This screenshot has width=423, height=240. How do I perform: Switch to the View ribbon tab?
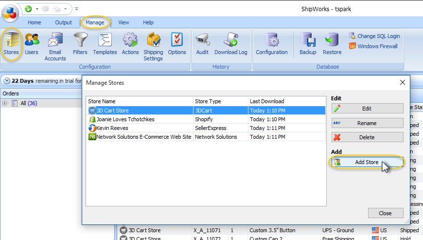[x=123, y=22]
